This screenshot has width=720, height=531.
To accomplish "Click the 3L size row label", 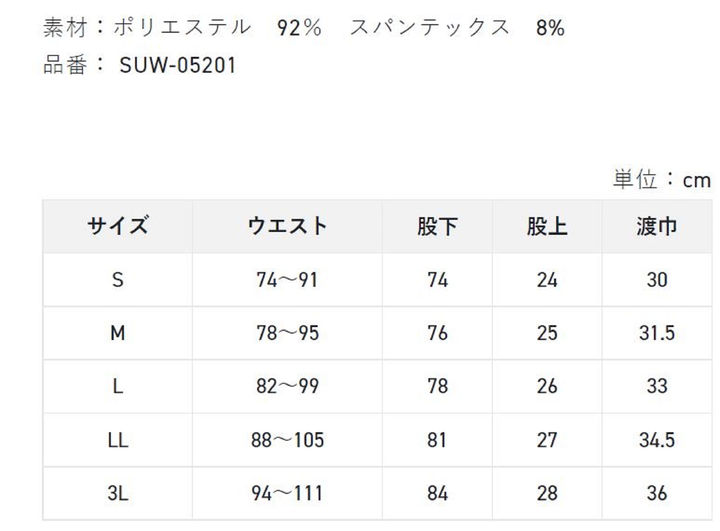I will [x=118, y=493].
